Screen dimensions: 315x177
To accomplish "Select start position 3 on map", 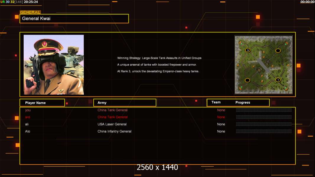I will pos(248,50).
